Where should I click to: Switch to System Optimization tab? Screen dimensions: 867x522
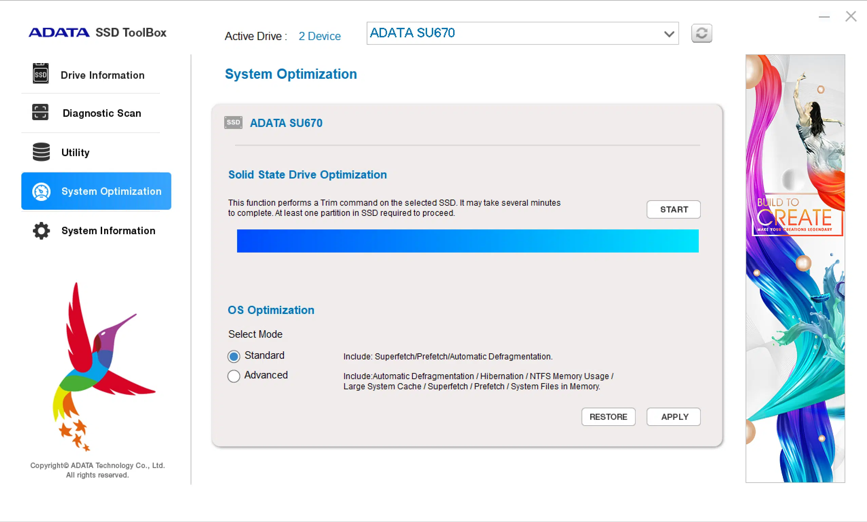click(x=96, y=191)
